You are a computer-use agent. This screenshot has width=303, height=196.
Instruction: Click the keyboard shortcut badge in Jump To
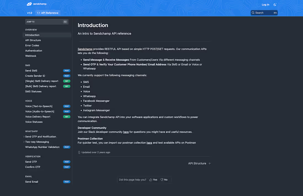65,21
